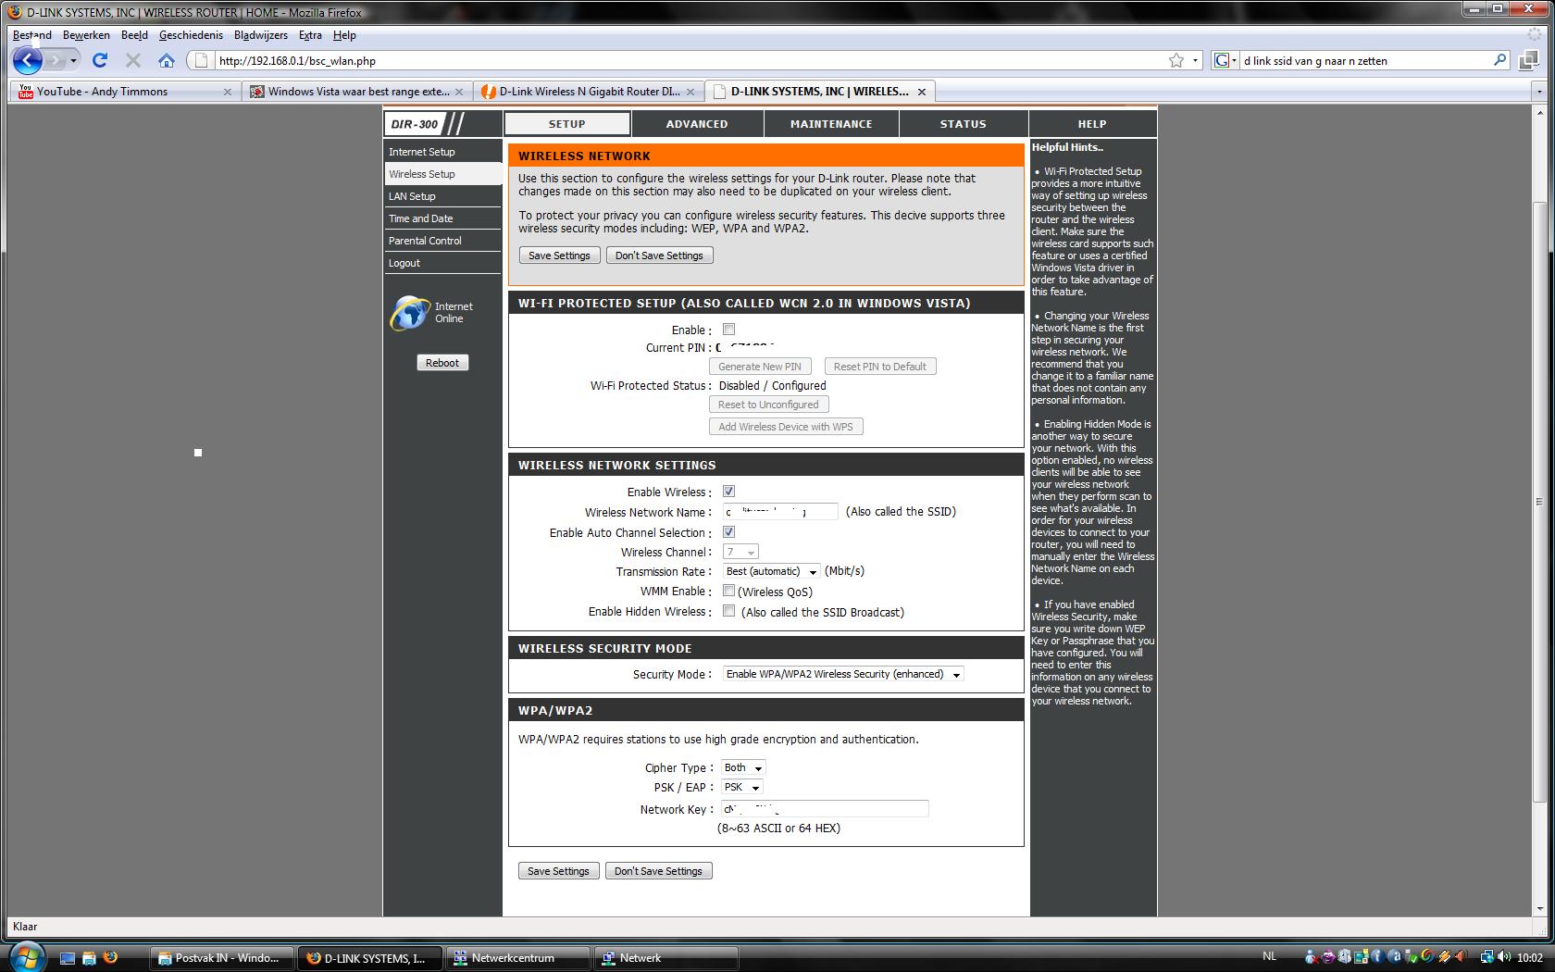The image size is (1555, 972).
Task: Open Windows Mail from quick launch
Action: click(89, 958)
